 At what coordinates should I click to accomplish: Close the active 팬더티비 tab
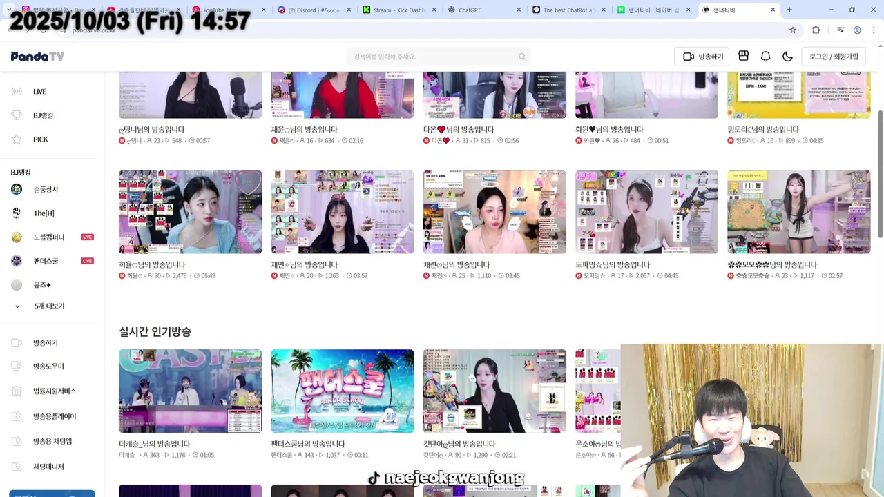773,10
